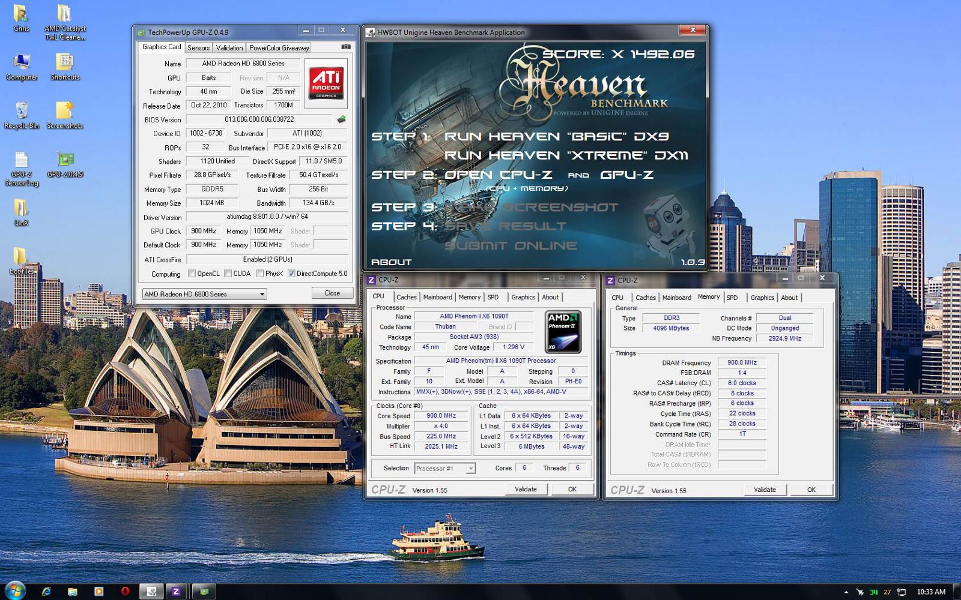Launch Internet Explorer from taskbar
The image size is (961, 600).
[46, 592]
